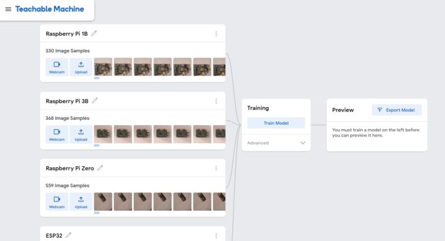Click the '330 Image Samples' label
This screenshot has width=445, height=241.
68,51
